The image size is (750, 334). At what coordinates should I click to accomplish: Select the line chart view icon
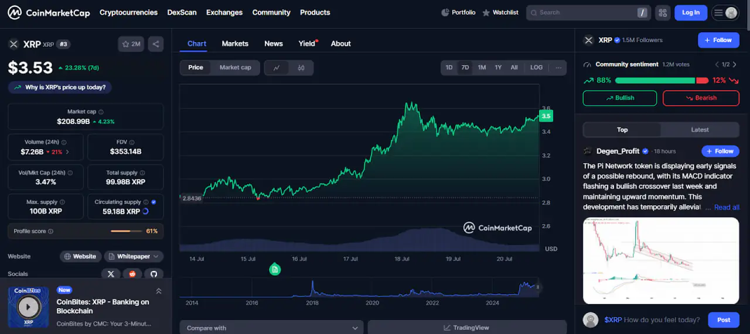click(x=277, y=68)
